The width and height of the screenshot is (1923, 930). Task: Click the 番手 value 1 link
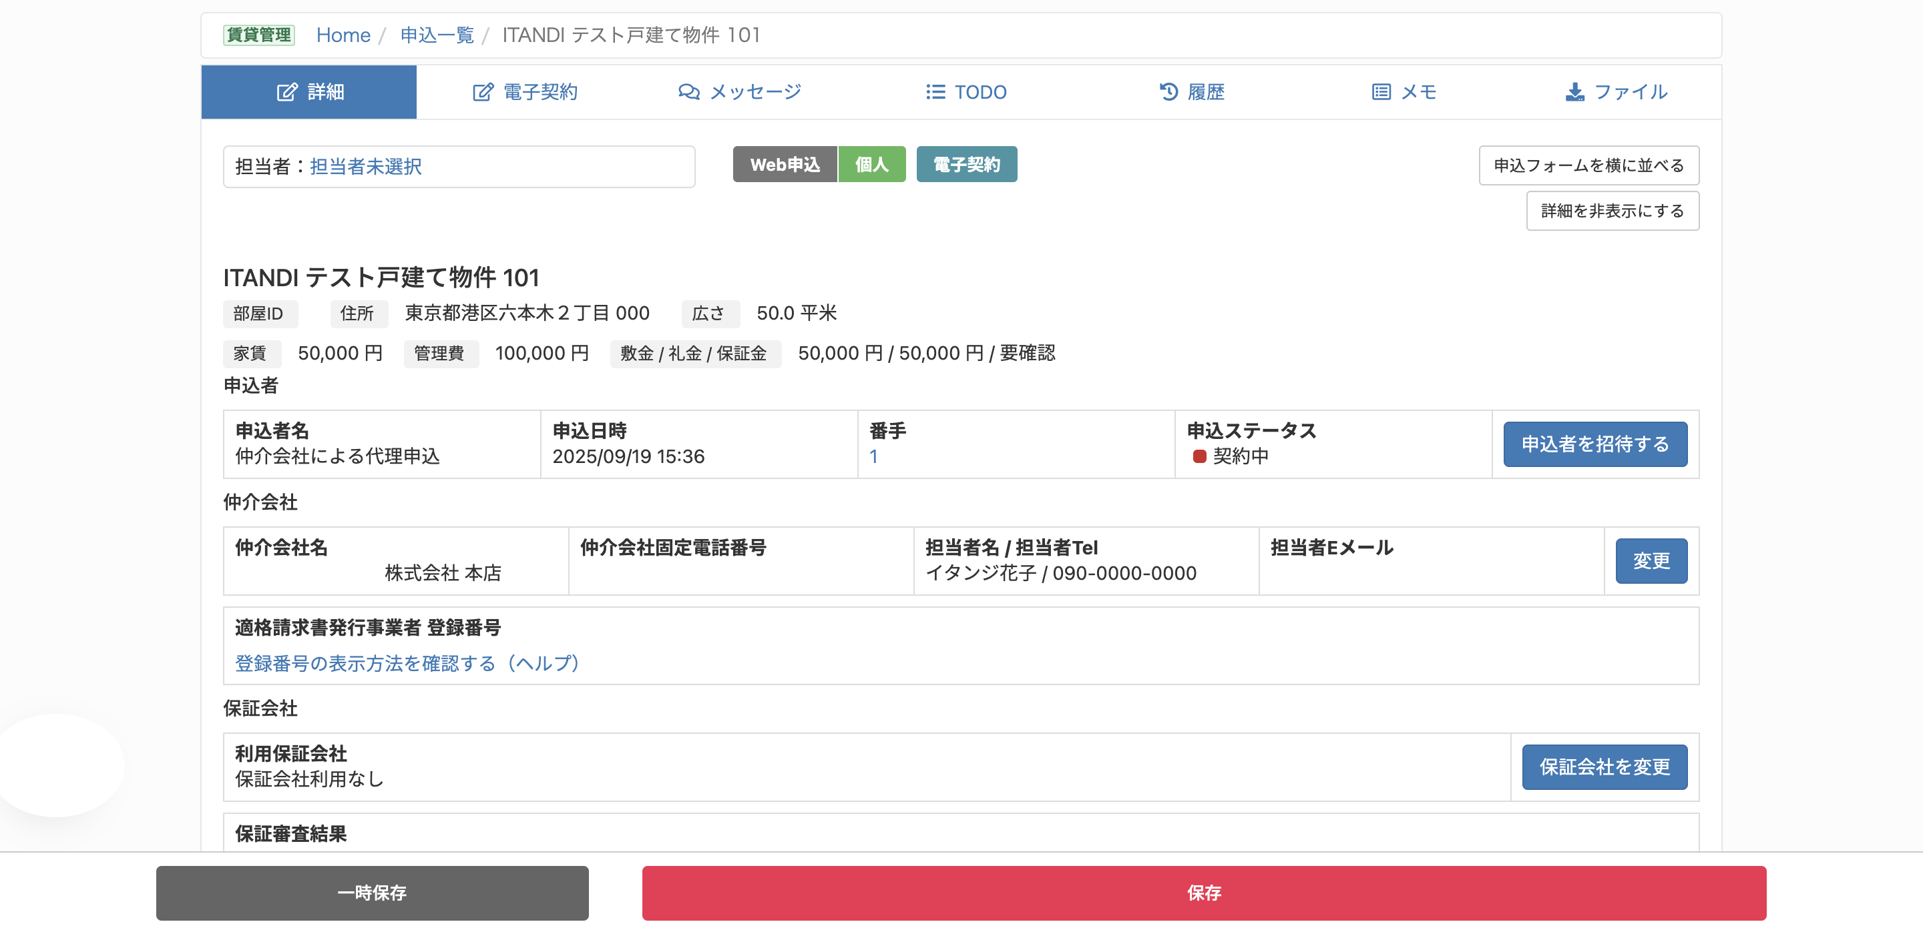(873, 456)
